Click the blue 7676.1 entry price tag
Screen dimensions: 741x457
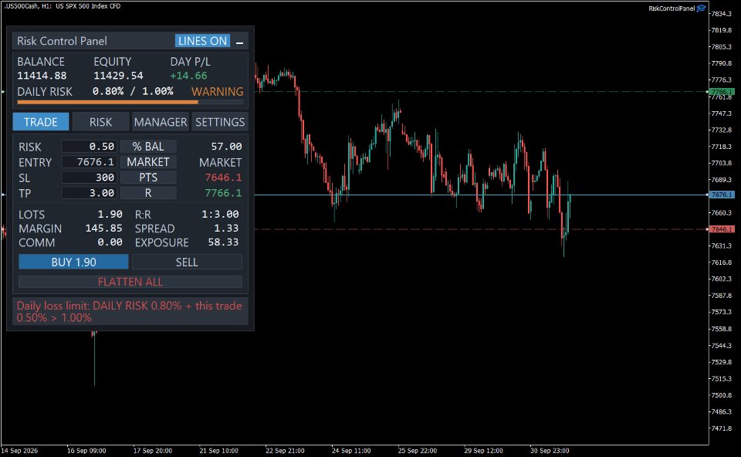tap(721, 195)
